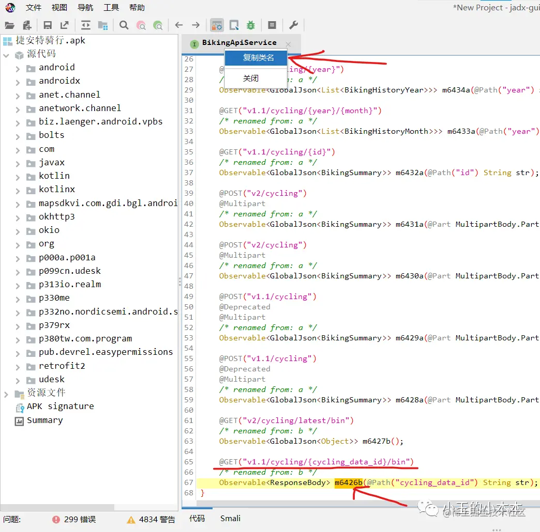Select the javax package folder
The image size is (540, 532).
click(52, 162)
